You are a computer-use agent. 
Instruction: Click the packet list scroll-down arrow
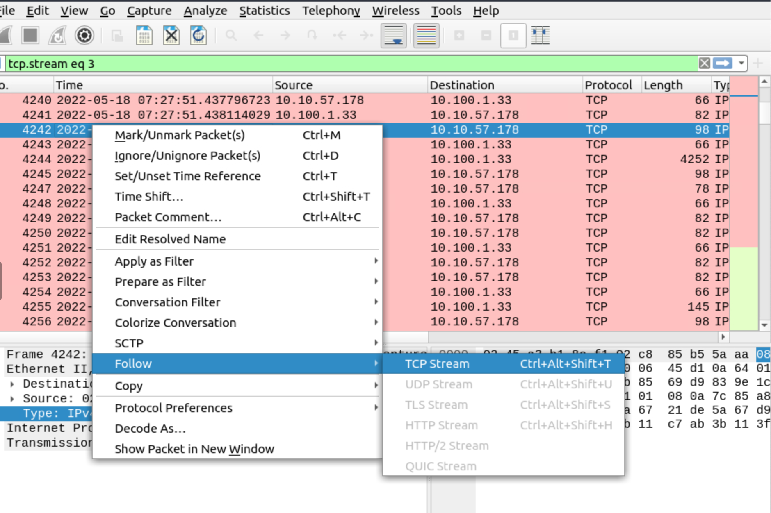click(x=764, y=325)
